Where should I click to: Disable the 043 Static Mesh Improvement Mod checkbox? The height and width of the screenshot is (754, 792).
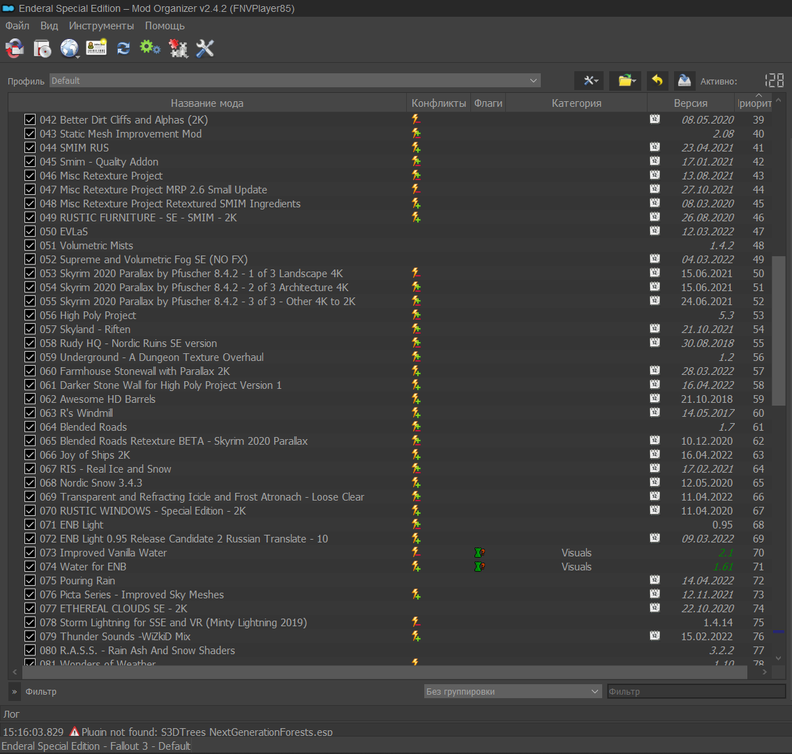(30, 134)
